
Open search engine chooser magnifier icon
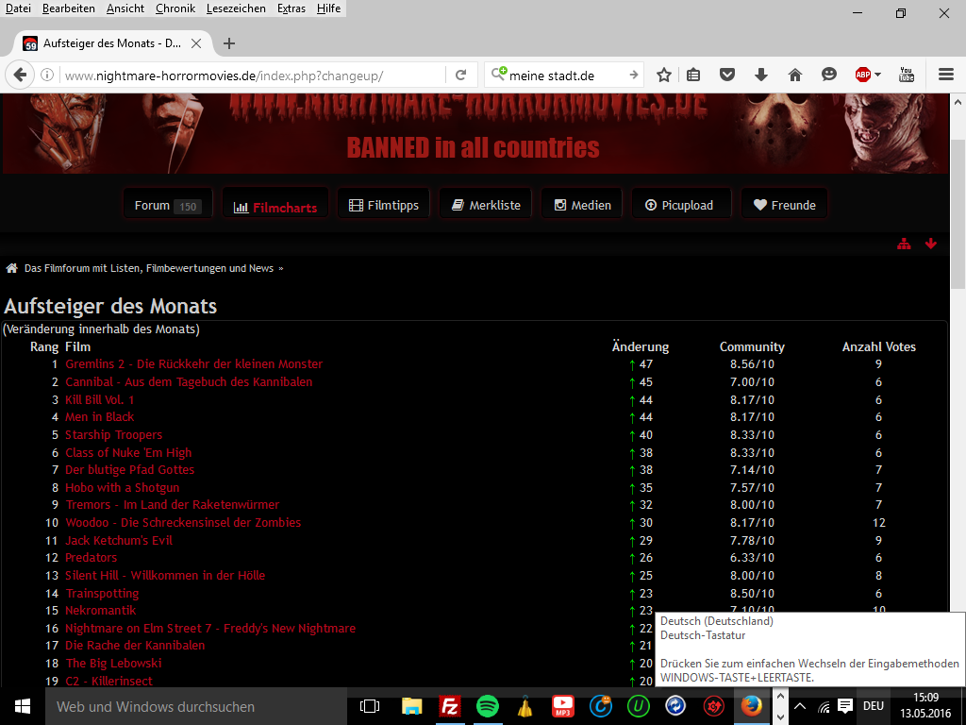pos(498,74)
